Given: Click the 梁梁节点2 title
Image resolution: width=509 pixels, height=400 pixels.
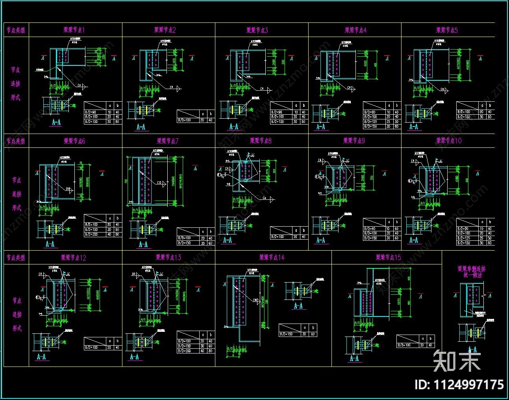Looking at the screenshot, I should (x=165, y=30).
